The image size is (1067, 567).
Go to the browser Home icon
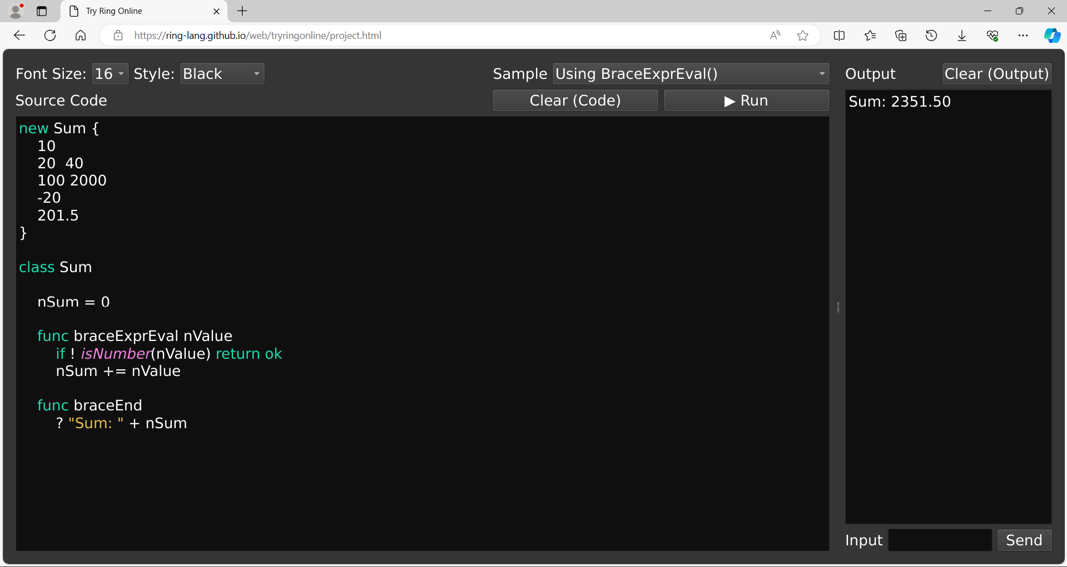point(81,36)
